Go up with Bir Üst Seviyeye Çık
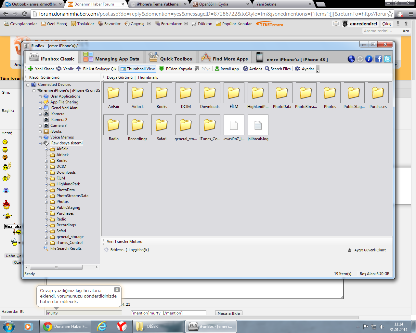This screenshot has height=333, width=416. click(96, 69)
